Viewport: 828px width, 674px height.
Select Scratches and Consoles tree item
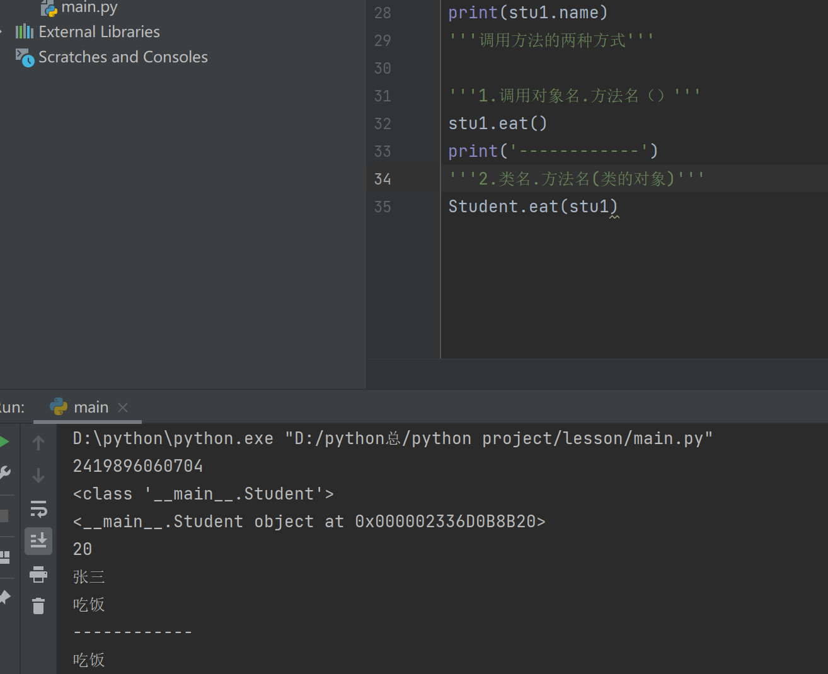[x=123, y=57]
